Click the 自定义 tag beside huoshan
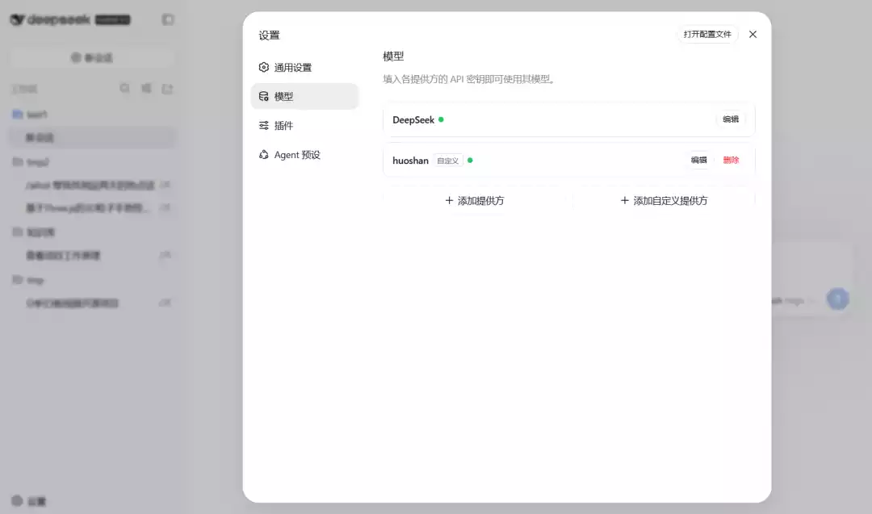The height and width of the screenshot is (514, 872). click(447, 161)
